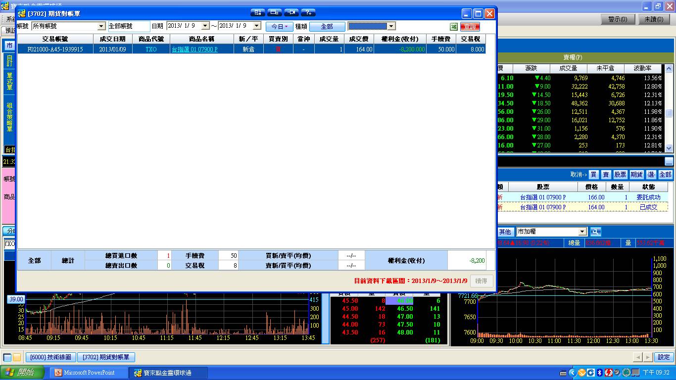Select the 單式單 side tab
Viewport: 676px width, 380px height.
click(9, 81)
